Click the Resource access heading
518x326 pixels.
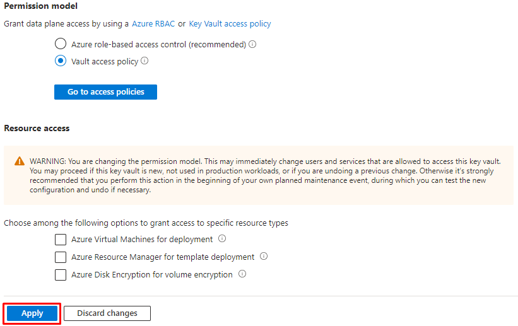click(x=37, y=128)
